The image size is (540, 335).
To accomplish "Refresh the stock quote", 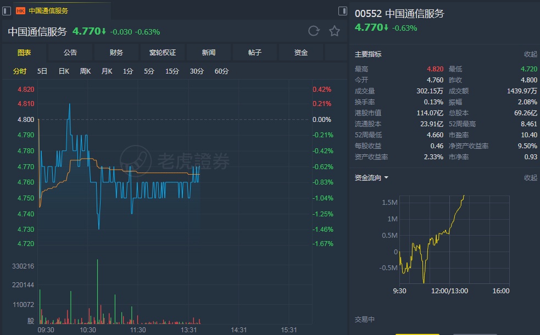I will (314, 31).
